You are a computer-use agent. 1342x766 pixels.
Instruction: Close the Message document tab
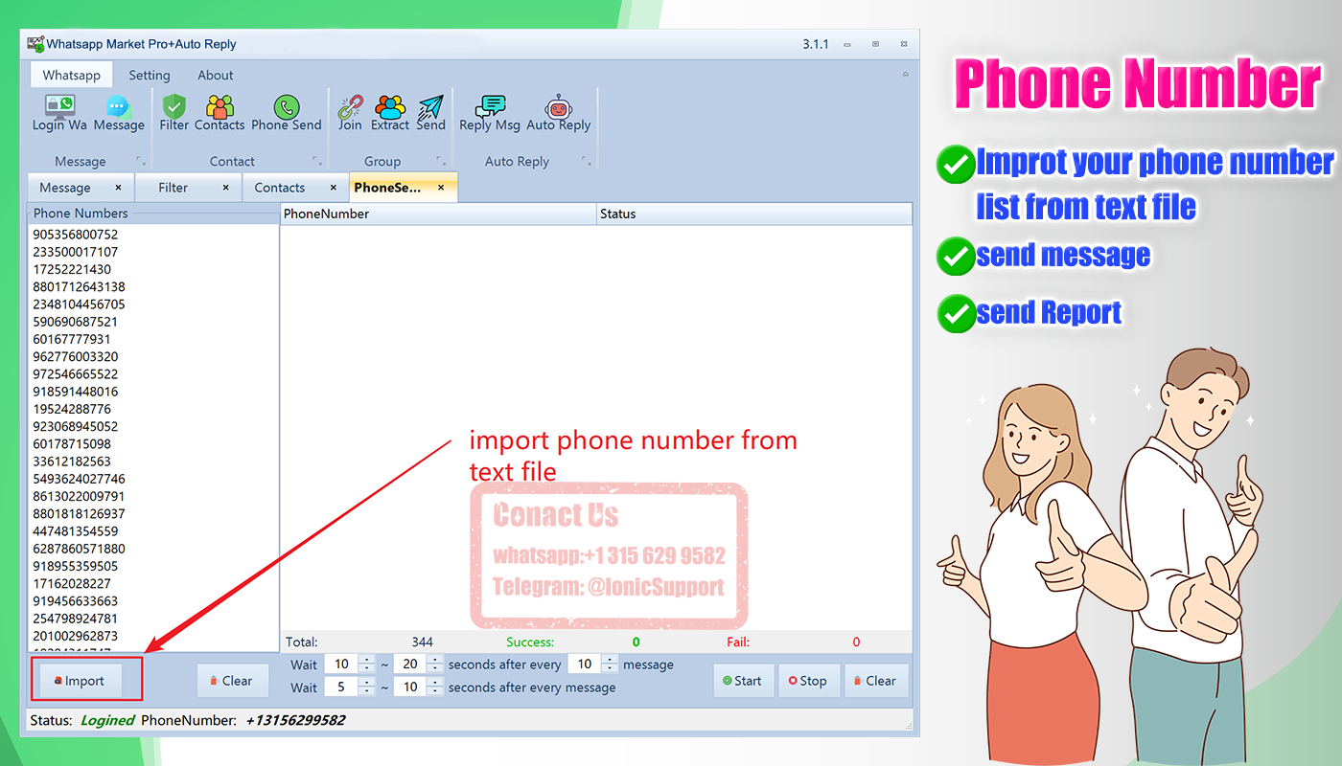coord(119,188)
